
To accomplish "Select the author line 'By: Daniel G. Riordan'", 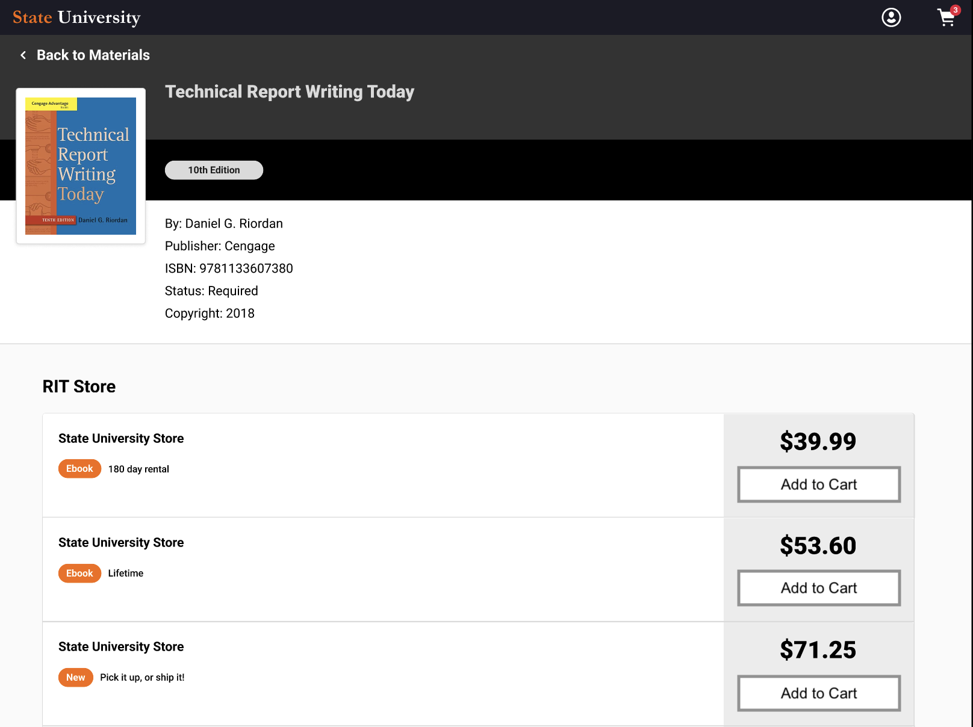I will (224, 224).
